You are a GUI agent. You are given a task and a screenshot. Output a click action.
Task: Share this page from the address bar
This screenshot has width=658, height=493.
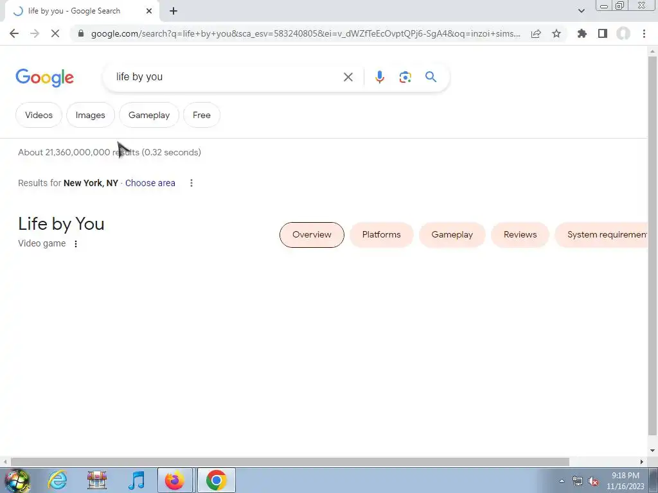point(536,33)
